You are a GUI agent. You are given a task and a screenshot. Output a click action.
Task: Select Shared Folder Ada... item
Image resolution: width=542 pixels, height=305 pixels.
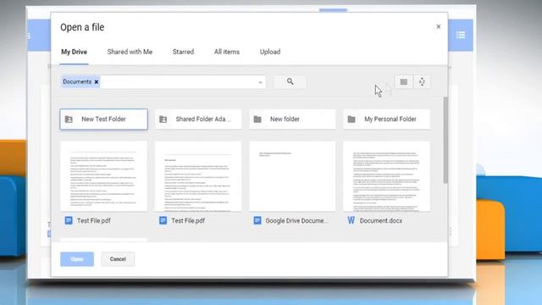pos(198,119)
